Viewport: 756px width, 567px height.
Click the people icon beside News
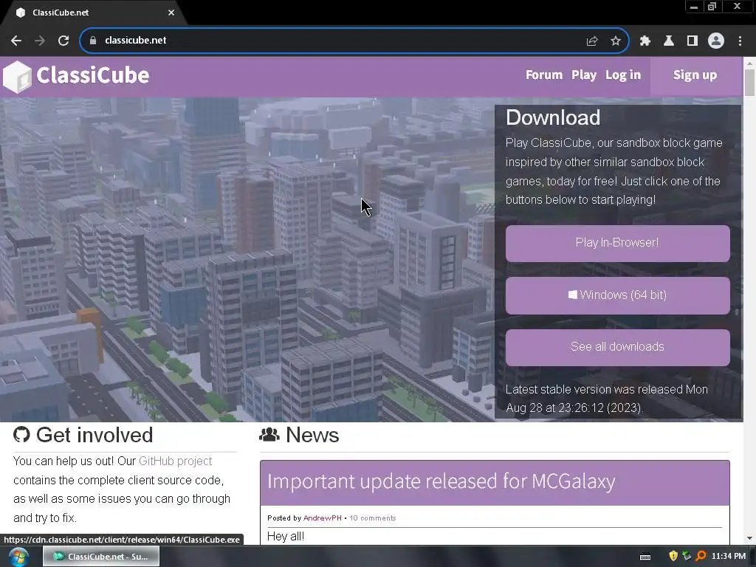click(x=269, y=434)
